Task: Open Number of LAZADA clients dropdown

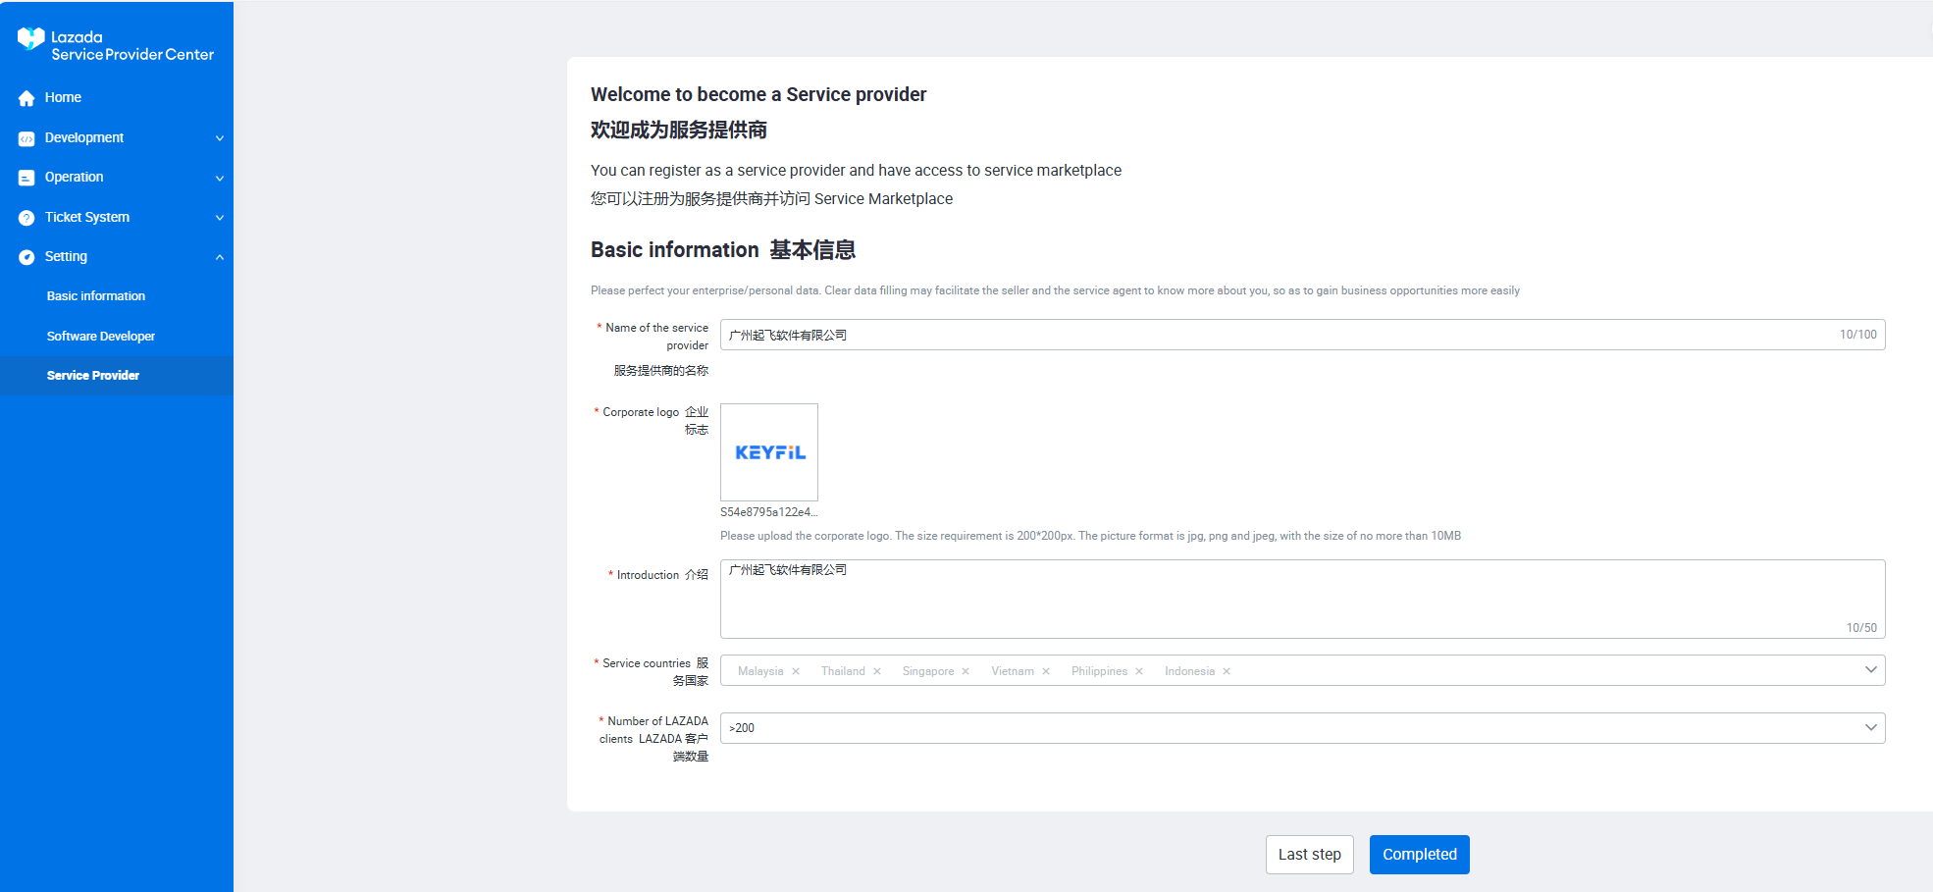Action: (1870, 728)
